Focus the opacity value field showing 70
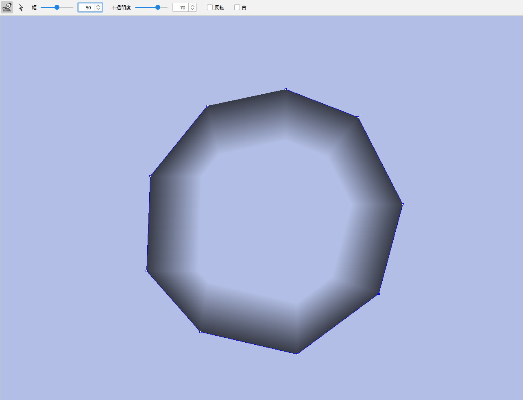The height and width of the screenshot is (400, 523). (181, 7)
